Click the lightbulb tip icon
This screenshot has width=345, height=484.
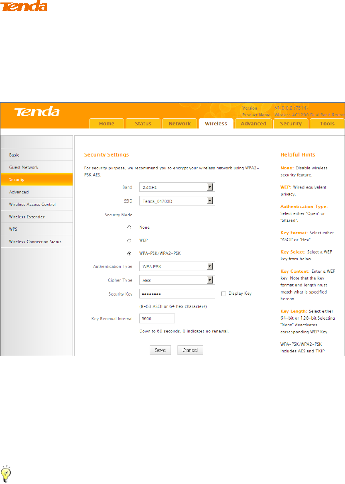[x=6, y=474]
